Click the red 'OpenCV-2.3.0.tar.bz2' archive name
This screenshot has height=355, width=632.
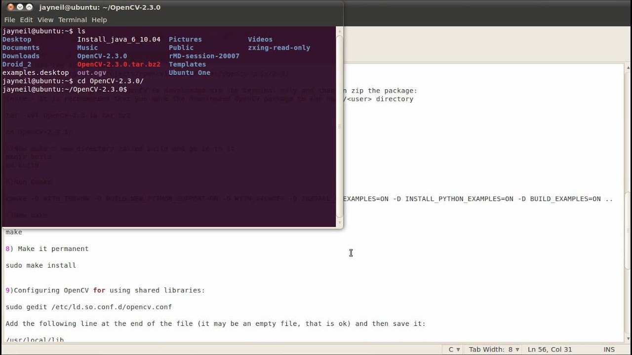click(118, 65)
